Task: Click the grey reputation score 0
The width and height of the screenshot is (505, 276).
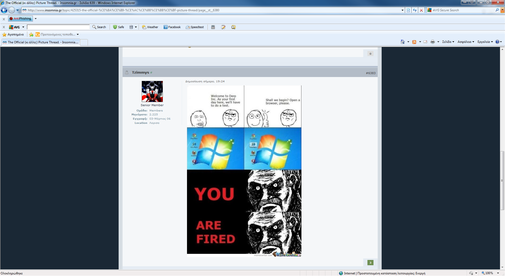Action: [x=370, y=54]
